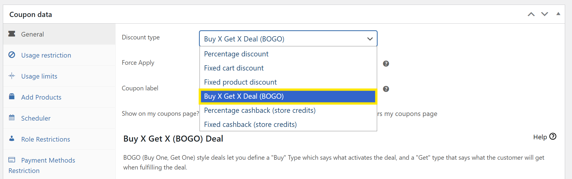Select Percentage discount option
Screen dimensions: 572x179
point(236,54)
